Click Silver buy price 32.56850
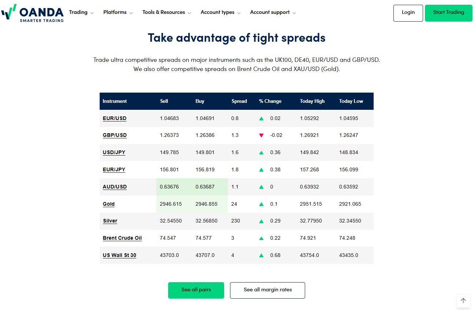This screenshot has height=310, width=474. (x=207, y=221)
